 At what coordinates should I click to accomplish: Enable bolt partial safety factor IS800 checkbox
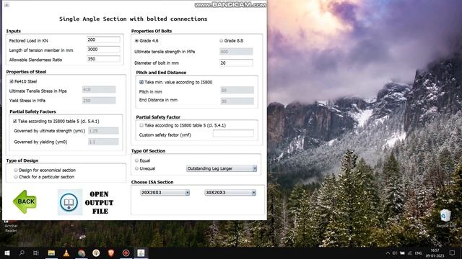point(141,125)
